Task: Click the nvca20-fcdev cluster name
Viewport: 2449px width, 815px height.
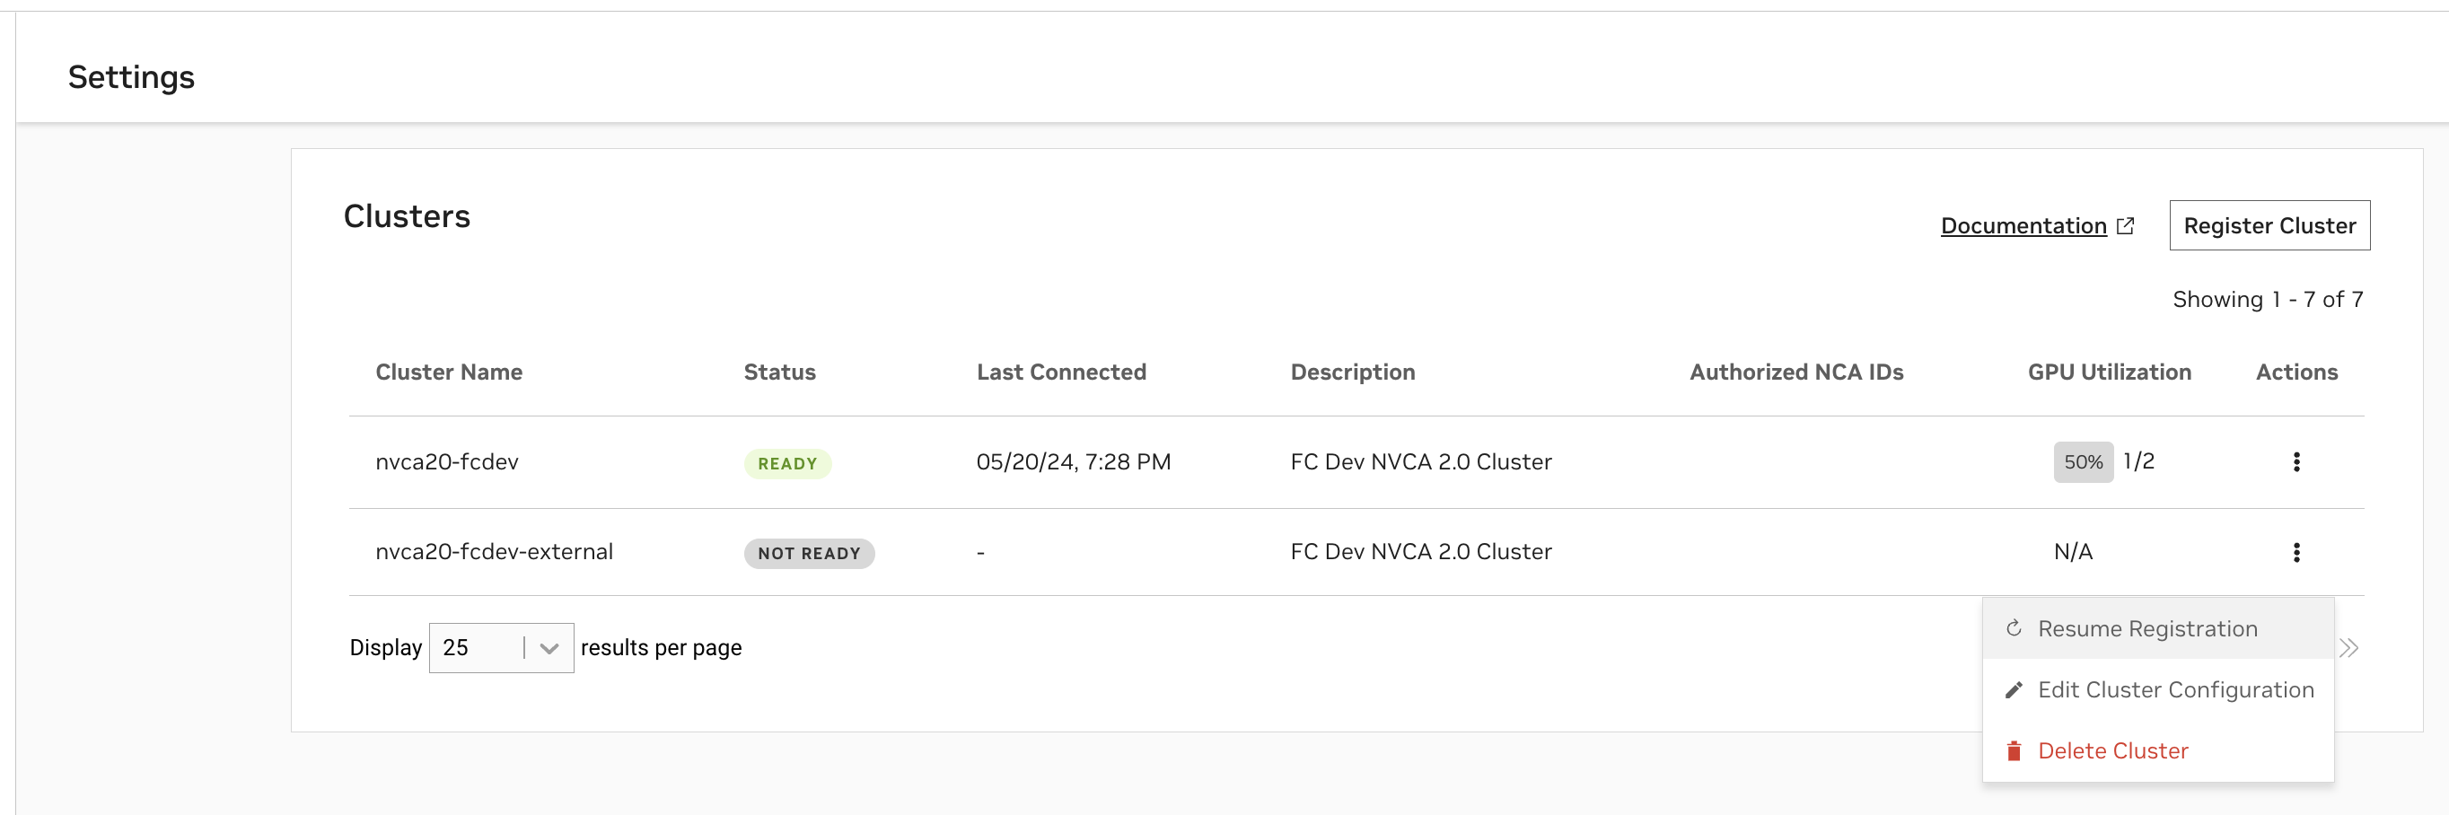Action: 447,462
